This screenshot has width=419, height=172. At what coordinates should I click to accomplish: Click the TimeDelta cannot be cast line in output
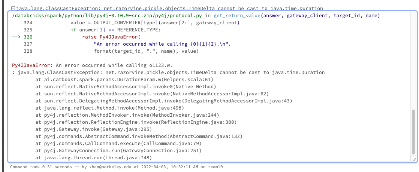tap(168, 73)
